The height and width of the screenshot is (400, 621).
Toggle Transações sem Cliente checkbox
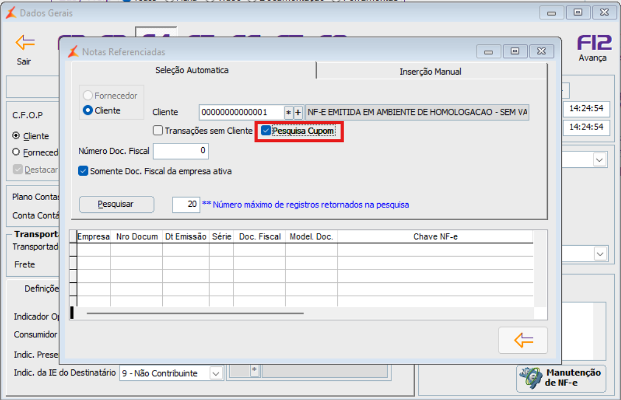(x=158, y=130)
